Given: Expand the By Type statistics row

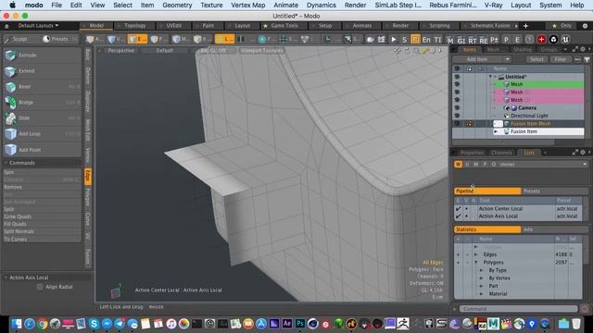Looking at the screenshot, I should [482, 270].
